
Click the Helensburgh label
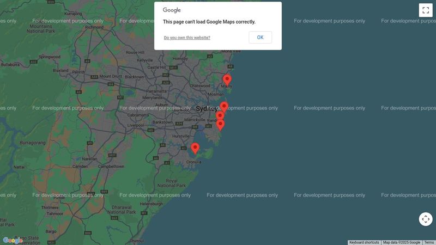coord(152,204)
